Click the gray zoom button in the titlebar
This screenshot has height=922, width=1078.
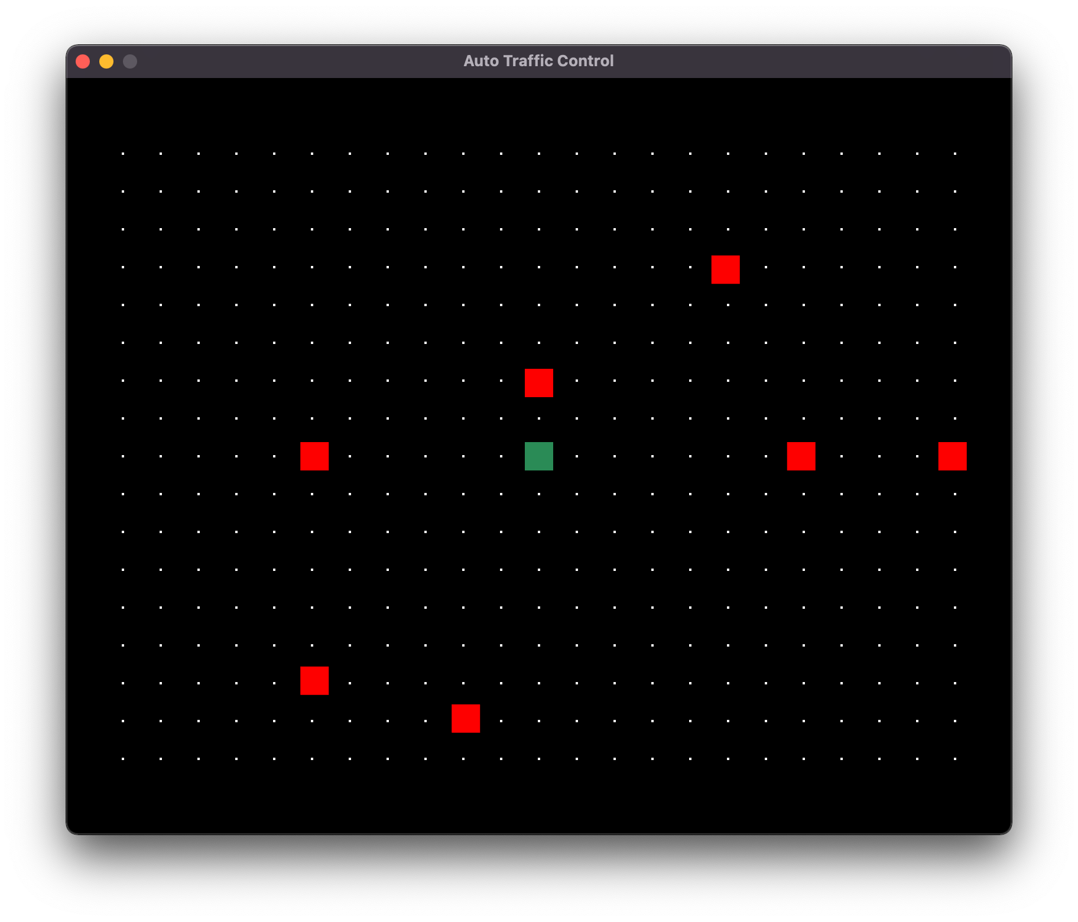[129, 61]
